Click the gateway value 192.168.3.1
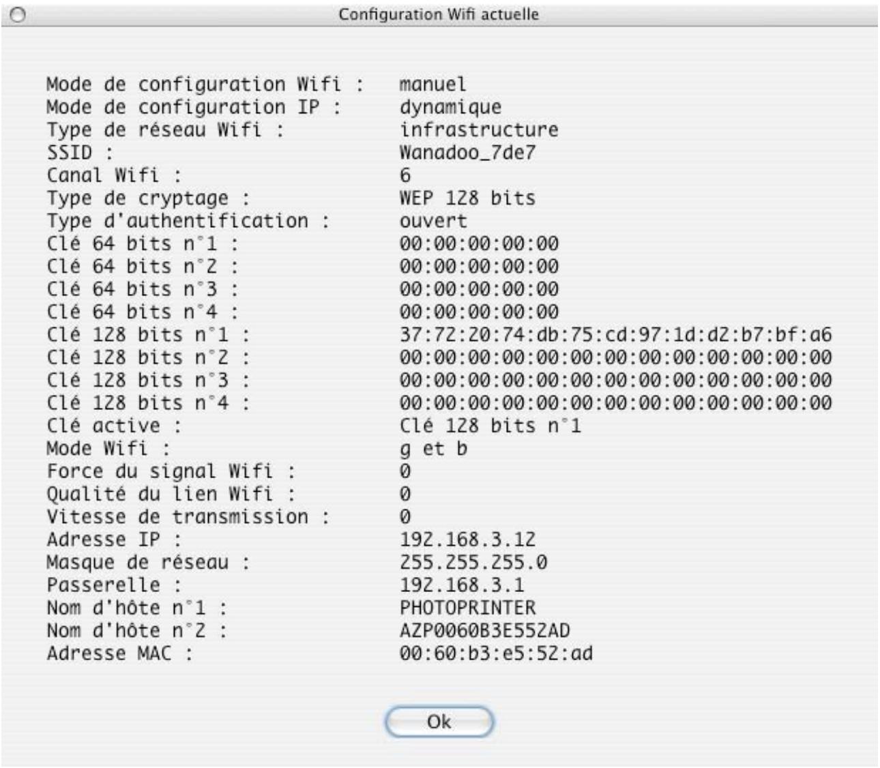This screenshot has width=880, height=768. (462, 585)
